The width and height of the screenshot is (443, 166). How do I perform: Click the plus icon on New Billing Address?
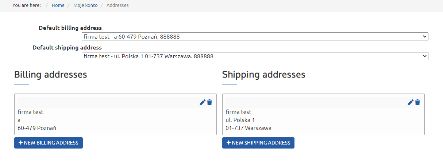tap(20, 143)
